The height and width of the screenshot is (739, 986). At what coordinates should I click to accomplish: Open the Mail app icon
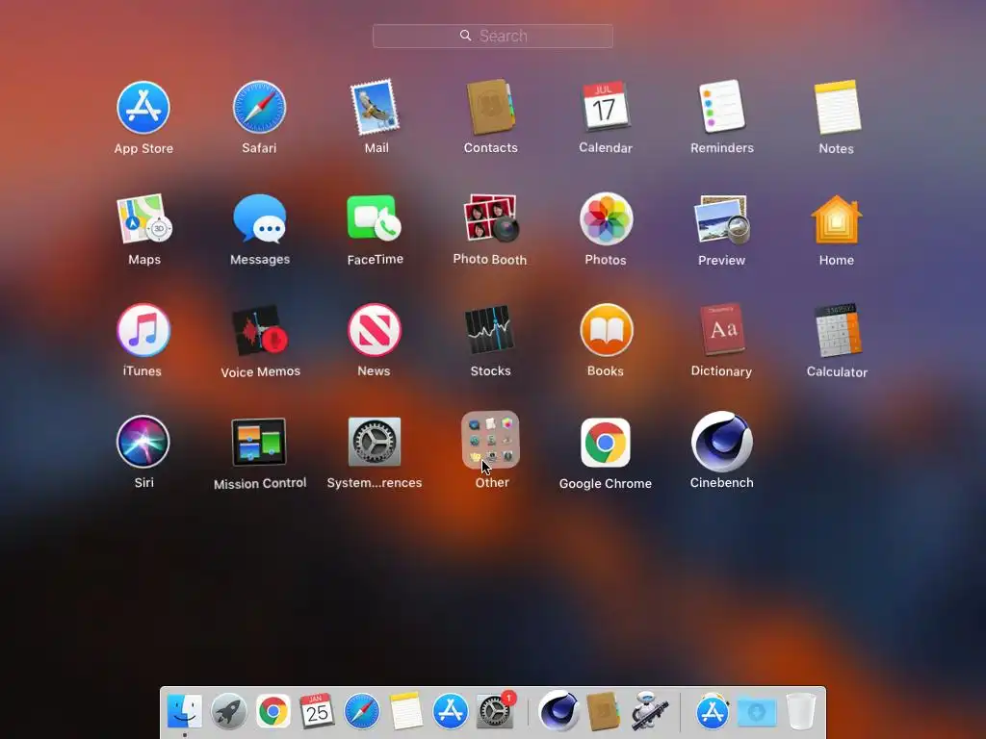click(x=376, y=107)
